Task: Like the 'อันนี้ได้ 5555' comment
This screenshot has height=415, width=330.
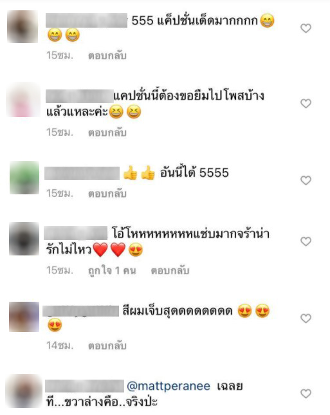Action: tap(306, 180)
